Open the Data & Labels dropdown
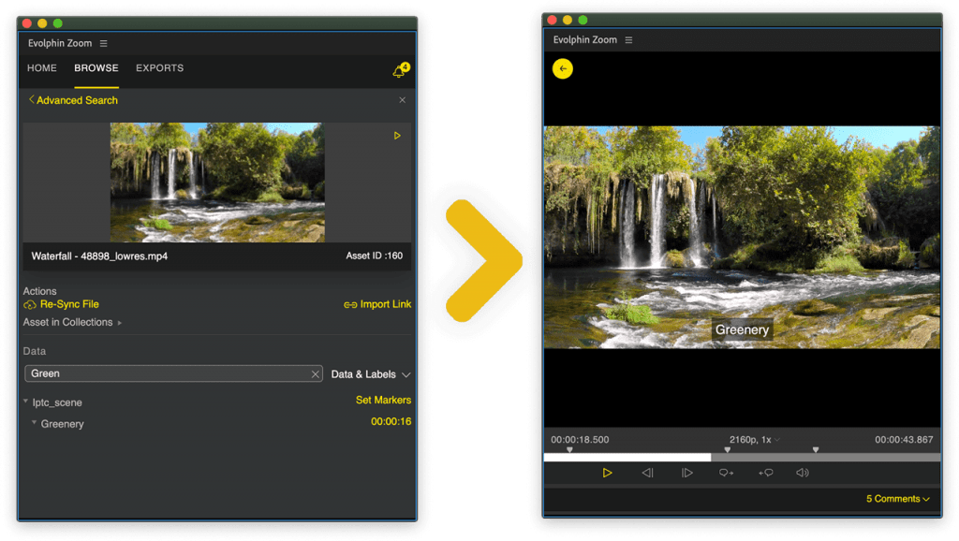 368,373
